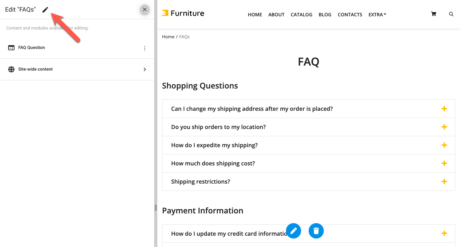This screenshot has height=247, width=460.
Task: Open the BLOG menu item
Action: (x=325, y=15)
